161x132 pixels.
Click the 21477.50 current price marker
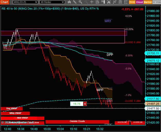tap(153, 108)
